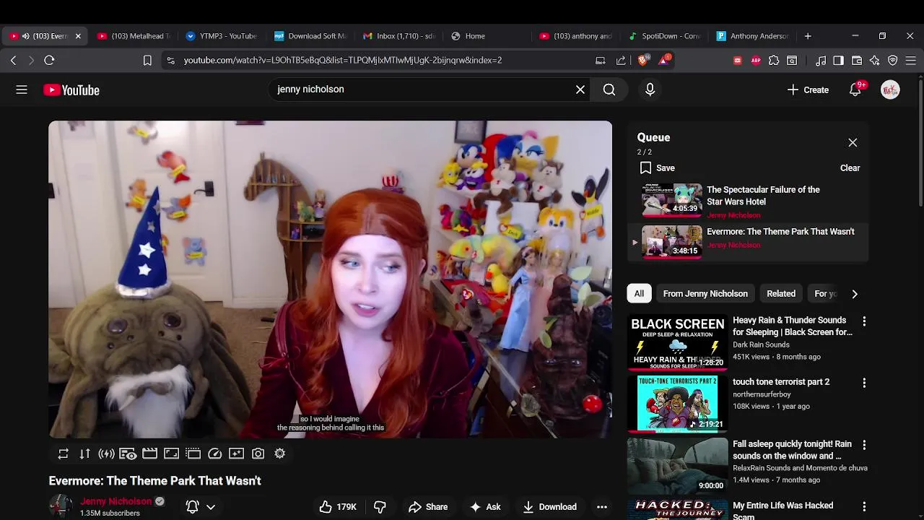Open the AdBlock Plus ABP extension
Screen dimensions: 924x520
[x=756, y=61]
